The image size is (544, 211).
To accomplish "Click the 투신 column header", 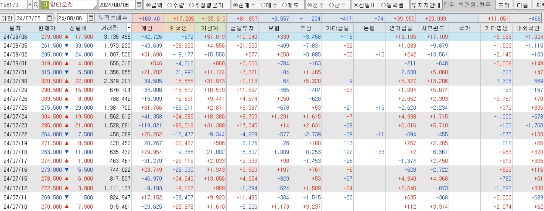I will [306, 28].
